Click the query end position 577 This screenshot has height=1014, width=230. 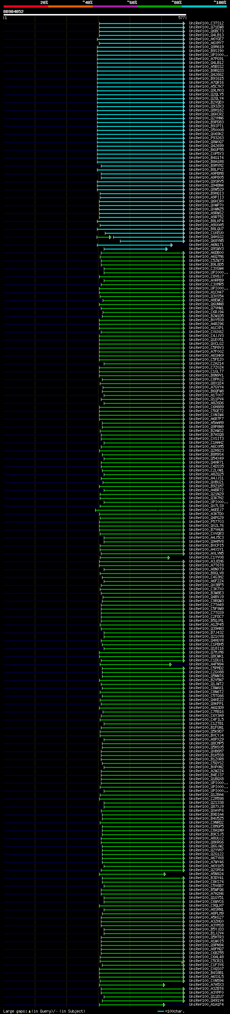point(181,18)
